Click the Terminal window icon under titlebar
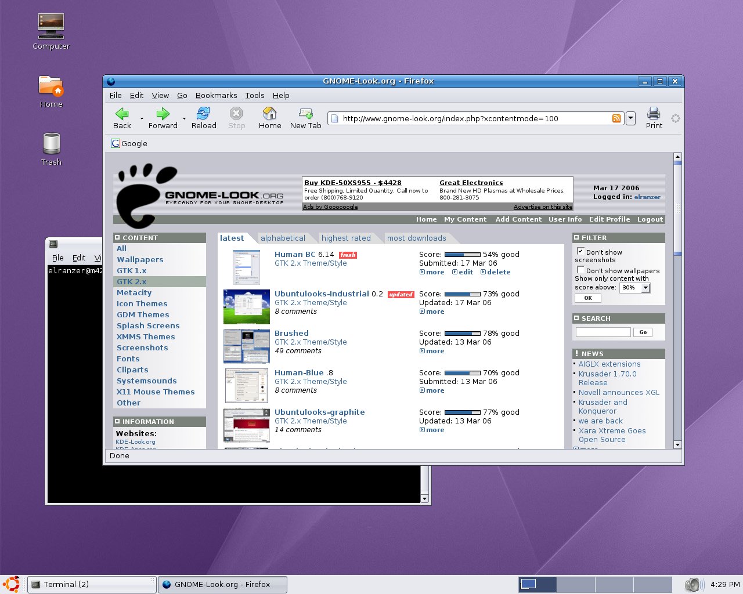The image size is (743, 594). (x=53, y=244)
